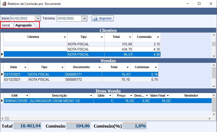Switch to the Geral tab
This screenshot has height=132, width=217.
pos(6,25)
